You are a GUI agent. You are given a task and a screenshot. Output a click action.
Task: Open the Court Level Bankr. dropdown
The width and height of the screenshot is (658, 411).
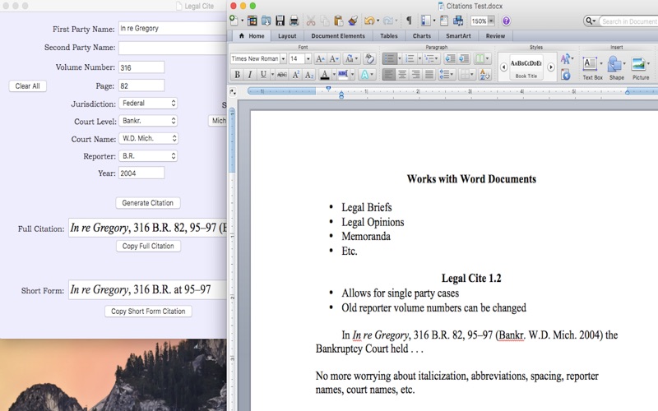point(148,121)
